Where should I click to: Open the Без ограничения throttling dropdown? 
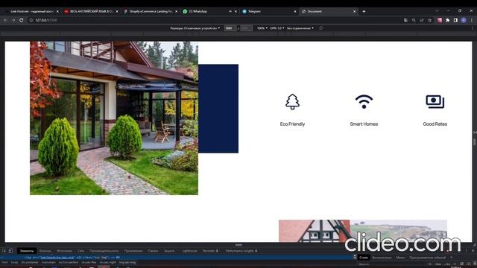[300, 28]
